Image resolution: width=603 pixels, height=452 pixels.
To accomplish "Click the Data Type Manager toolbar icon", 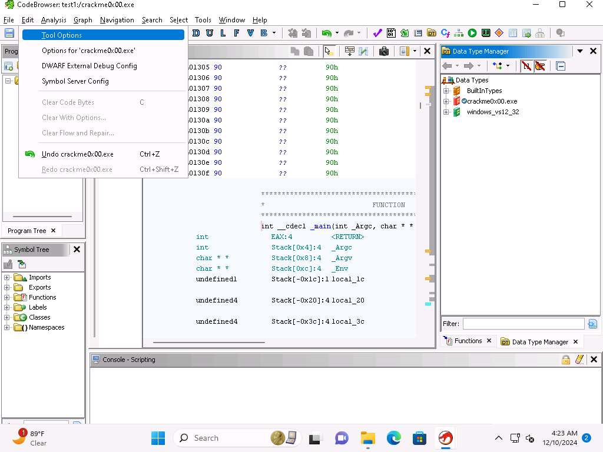I will [x=432, y=34].
